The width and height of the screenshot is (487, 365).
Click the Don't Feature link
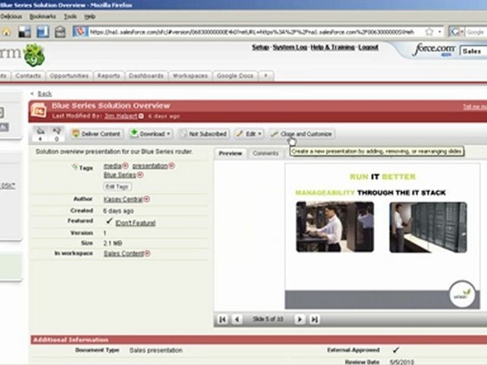pyautogui.click(x=135, y=223)
